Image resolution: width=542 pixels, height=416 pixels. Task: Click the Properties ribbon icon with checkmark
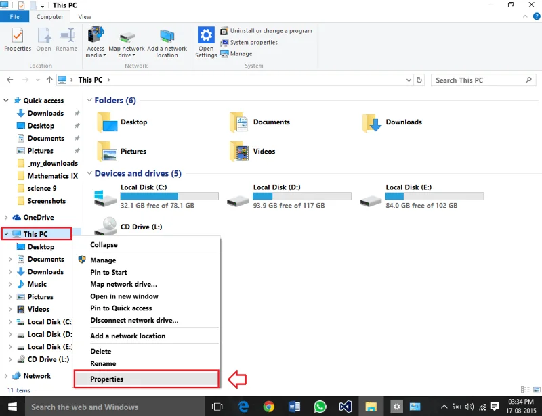point(18,36)
